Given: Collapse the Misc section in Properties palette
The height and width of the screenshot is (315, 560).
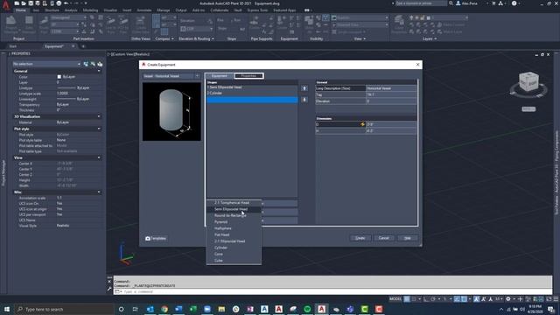Looking at the screenshot, I should (99, 192).
